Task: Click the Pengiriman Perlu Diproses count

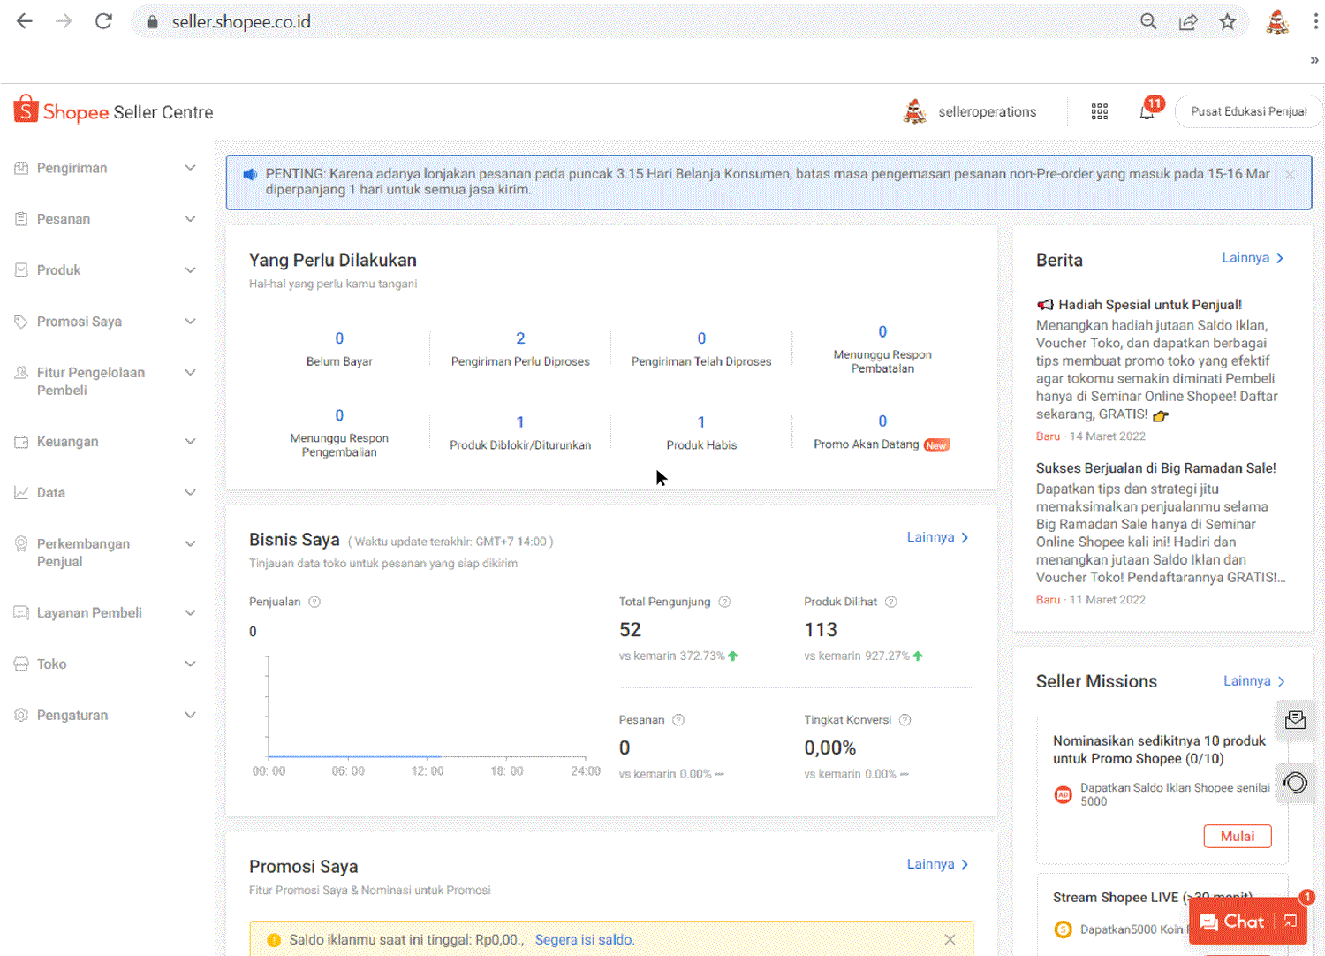Action: 520,338
